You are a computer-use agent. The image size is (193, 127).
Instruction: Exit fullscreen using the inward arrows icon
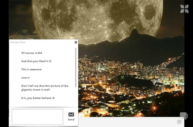coord(185,9)
